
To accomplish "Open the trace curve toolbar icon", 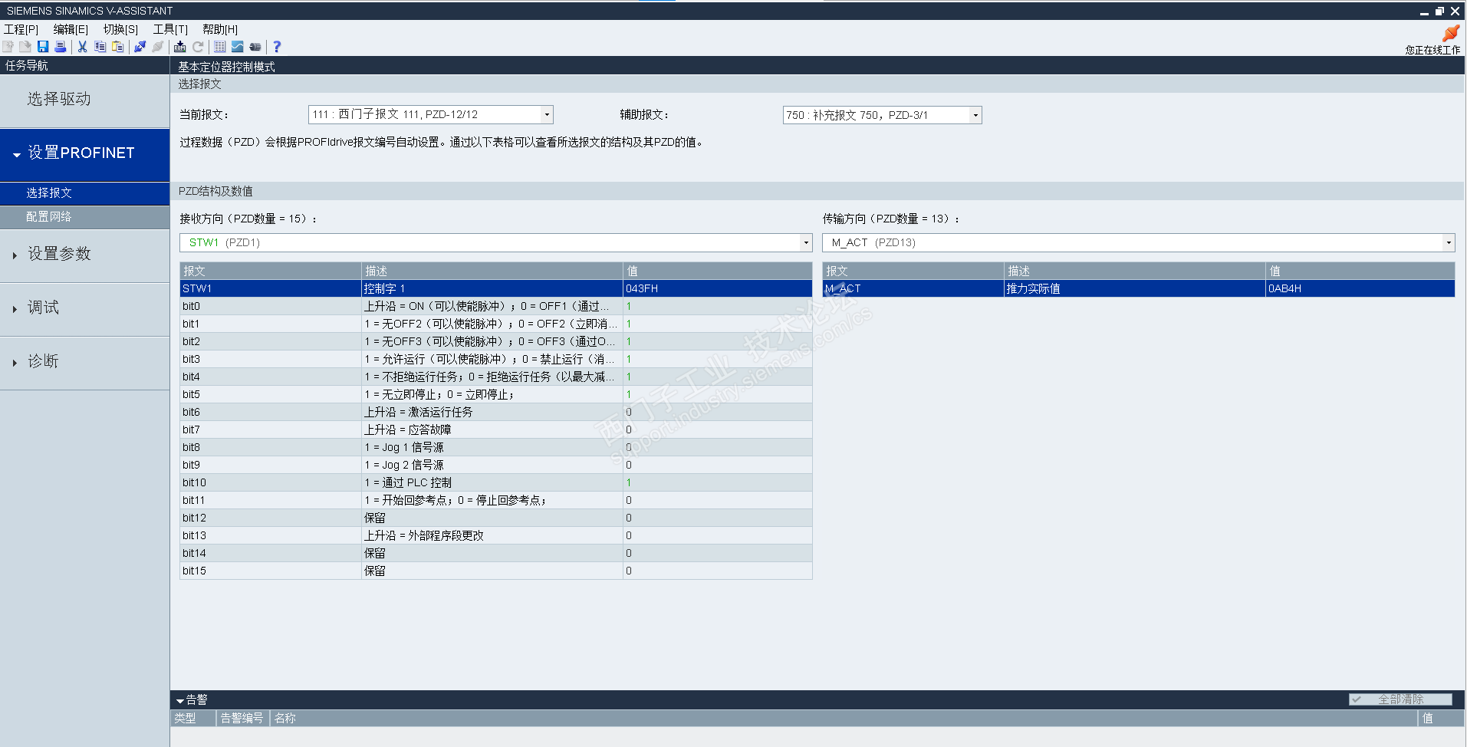I will (x=238, y=47).
